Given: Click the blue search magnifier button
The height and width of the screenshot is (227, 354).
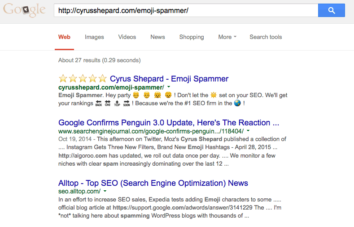Looking at the screenshot, I should pyautogui.click(x=332, y=10).
